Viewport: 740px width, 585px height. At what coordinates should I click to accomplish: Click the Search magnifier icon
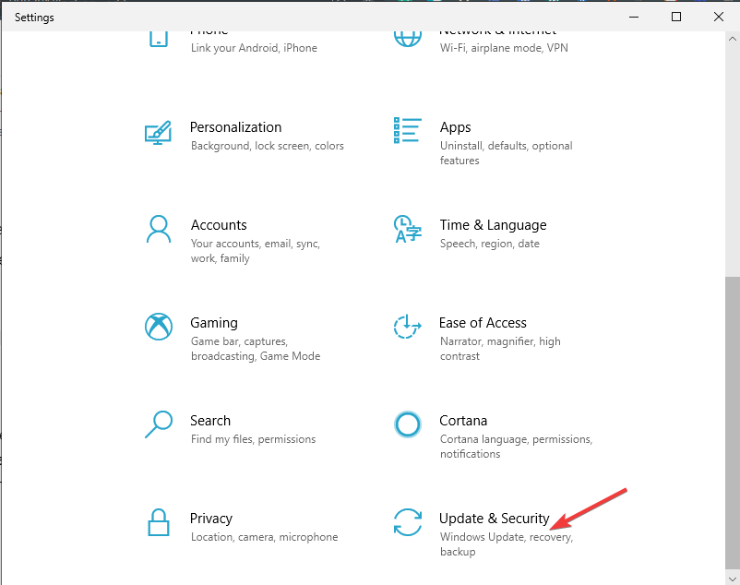pos(159,424)
